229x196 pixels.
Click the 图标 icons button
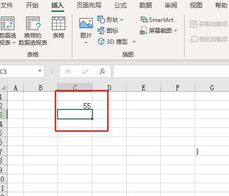tap(108, 30)
